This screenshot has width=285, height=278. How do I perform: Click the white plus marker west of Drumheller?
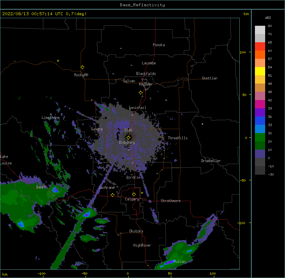coord(202,124)
